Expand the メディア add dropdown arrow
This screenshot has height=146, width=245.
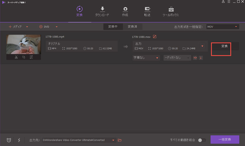(x=27, y=27)
